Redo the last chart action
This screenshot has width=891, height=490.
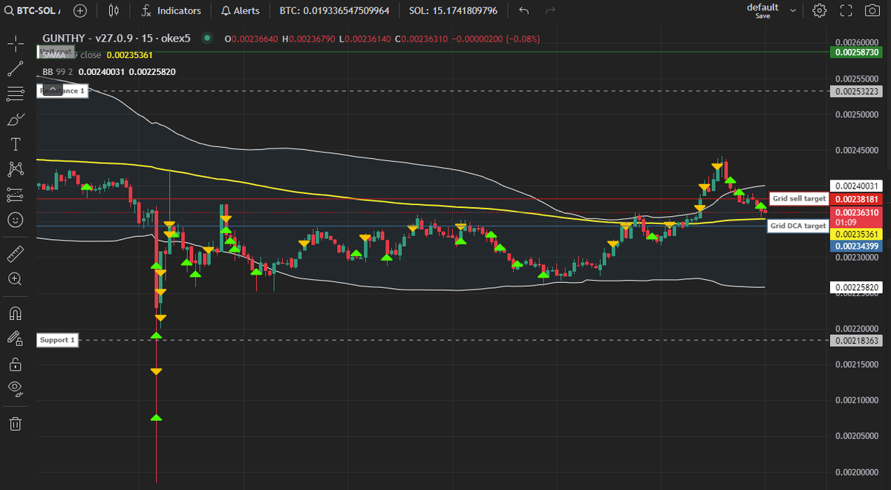[550, 10]
